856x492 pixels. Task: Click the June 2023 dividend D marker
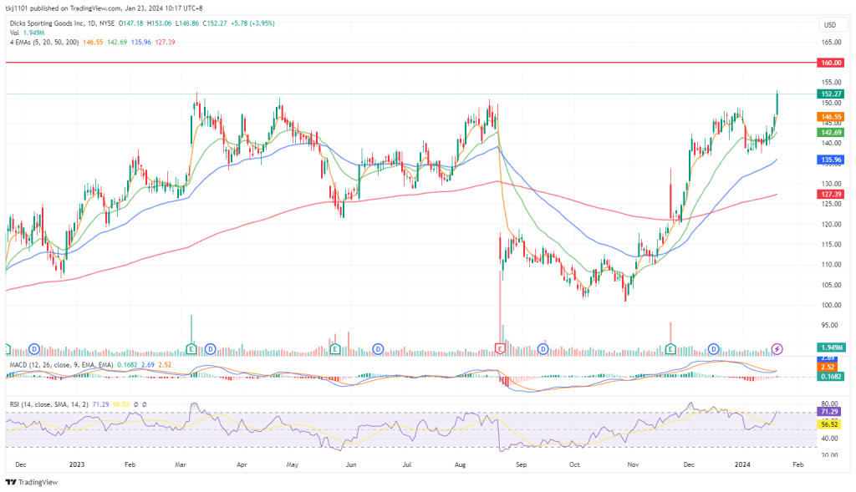pyautogui.click(x=378, y=348)
